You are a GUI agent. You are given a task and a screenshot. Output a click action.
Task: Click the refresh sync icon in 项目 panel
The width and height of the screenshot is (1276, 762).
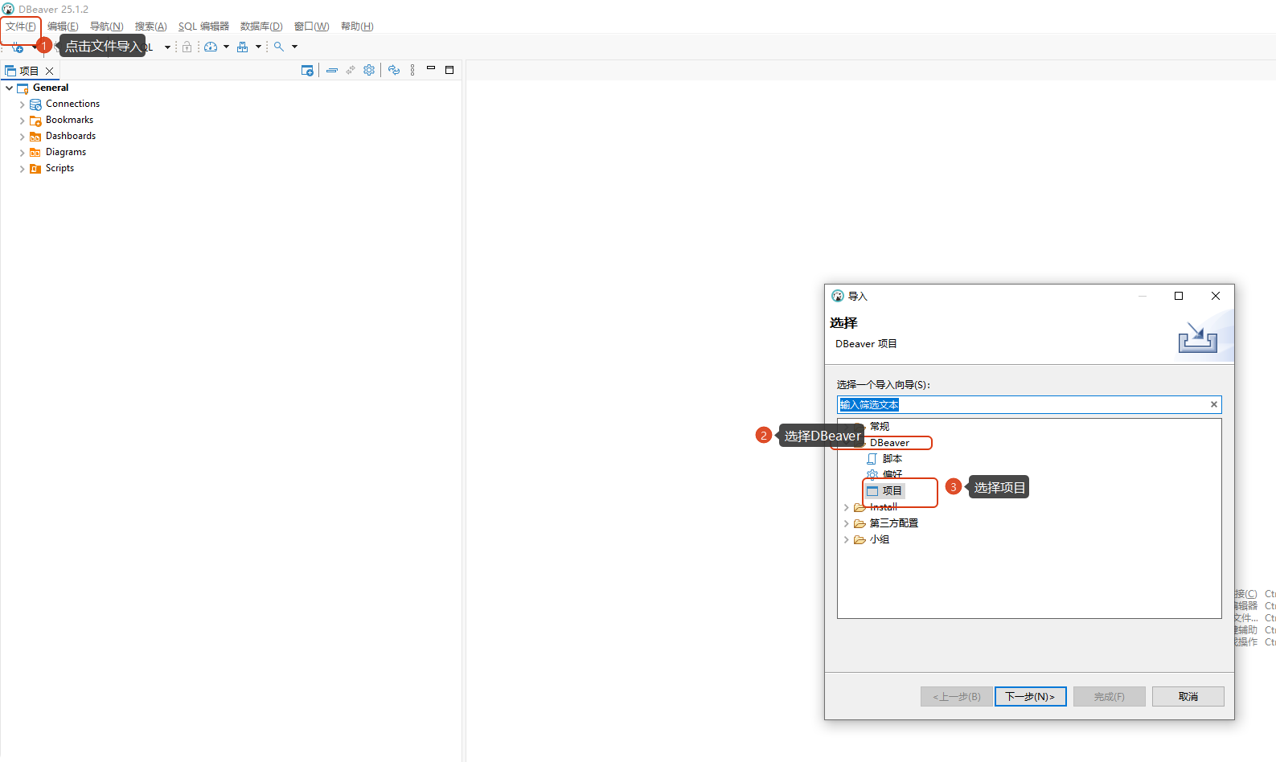pyautogui.click(x=394, y=70)
